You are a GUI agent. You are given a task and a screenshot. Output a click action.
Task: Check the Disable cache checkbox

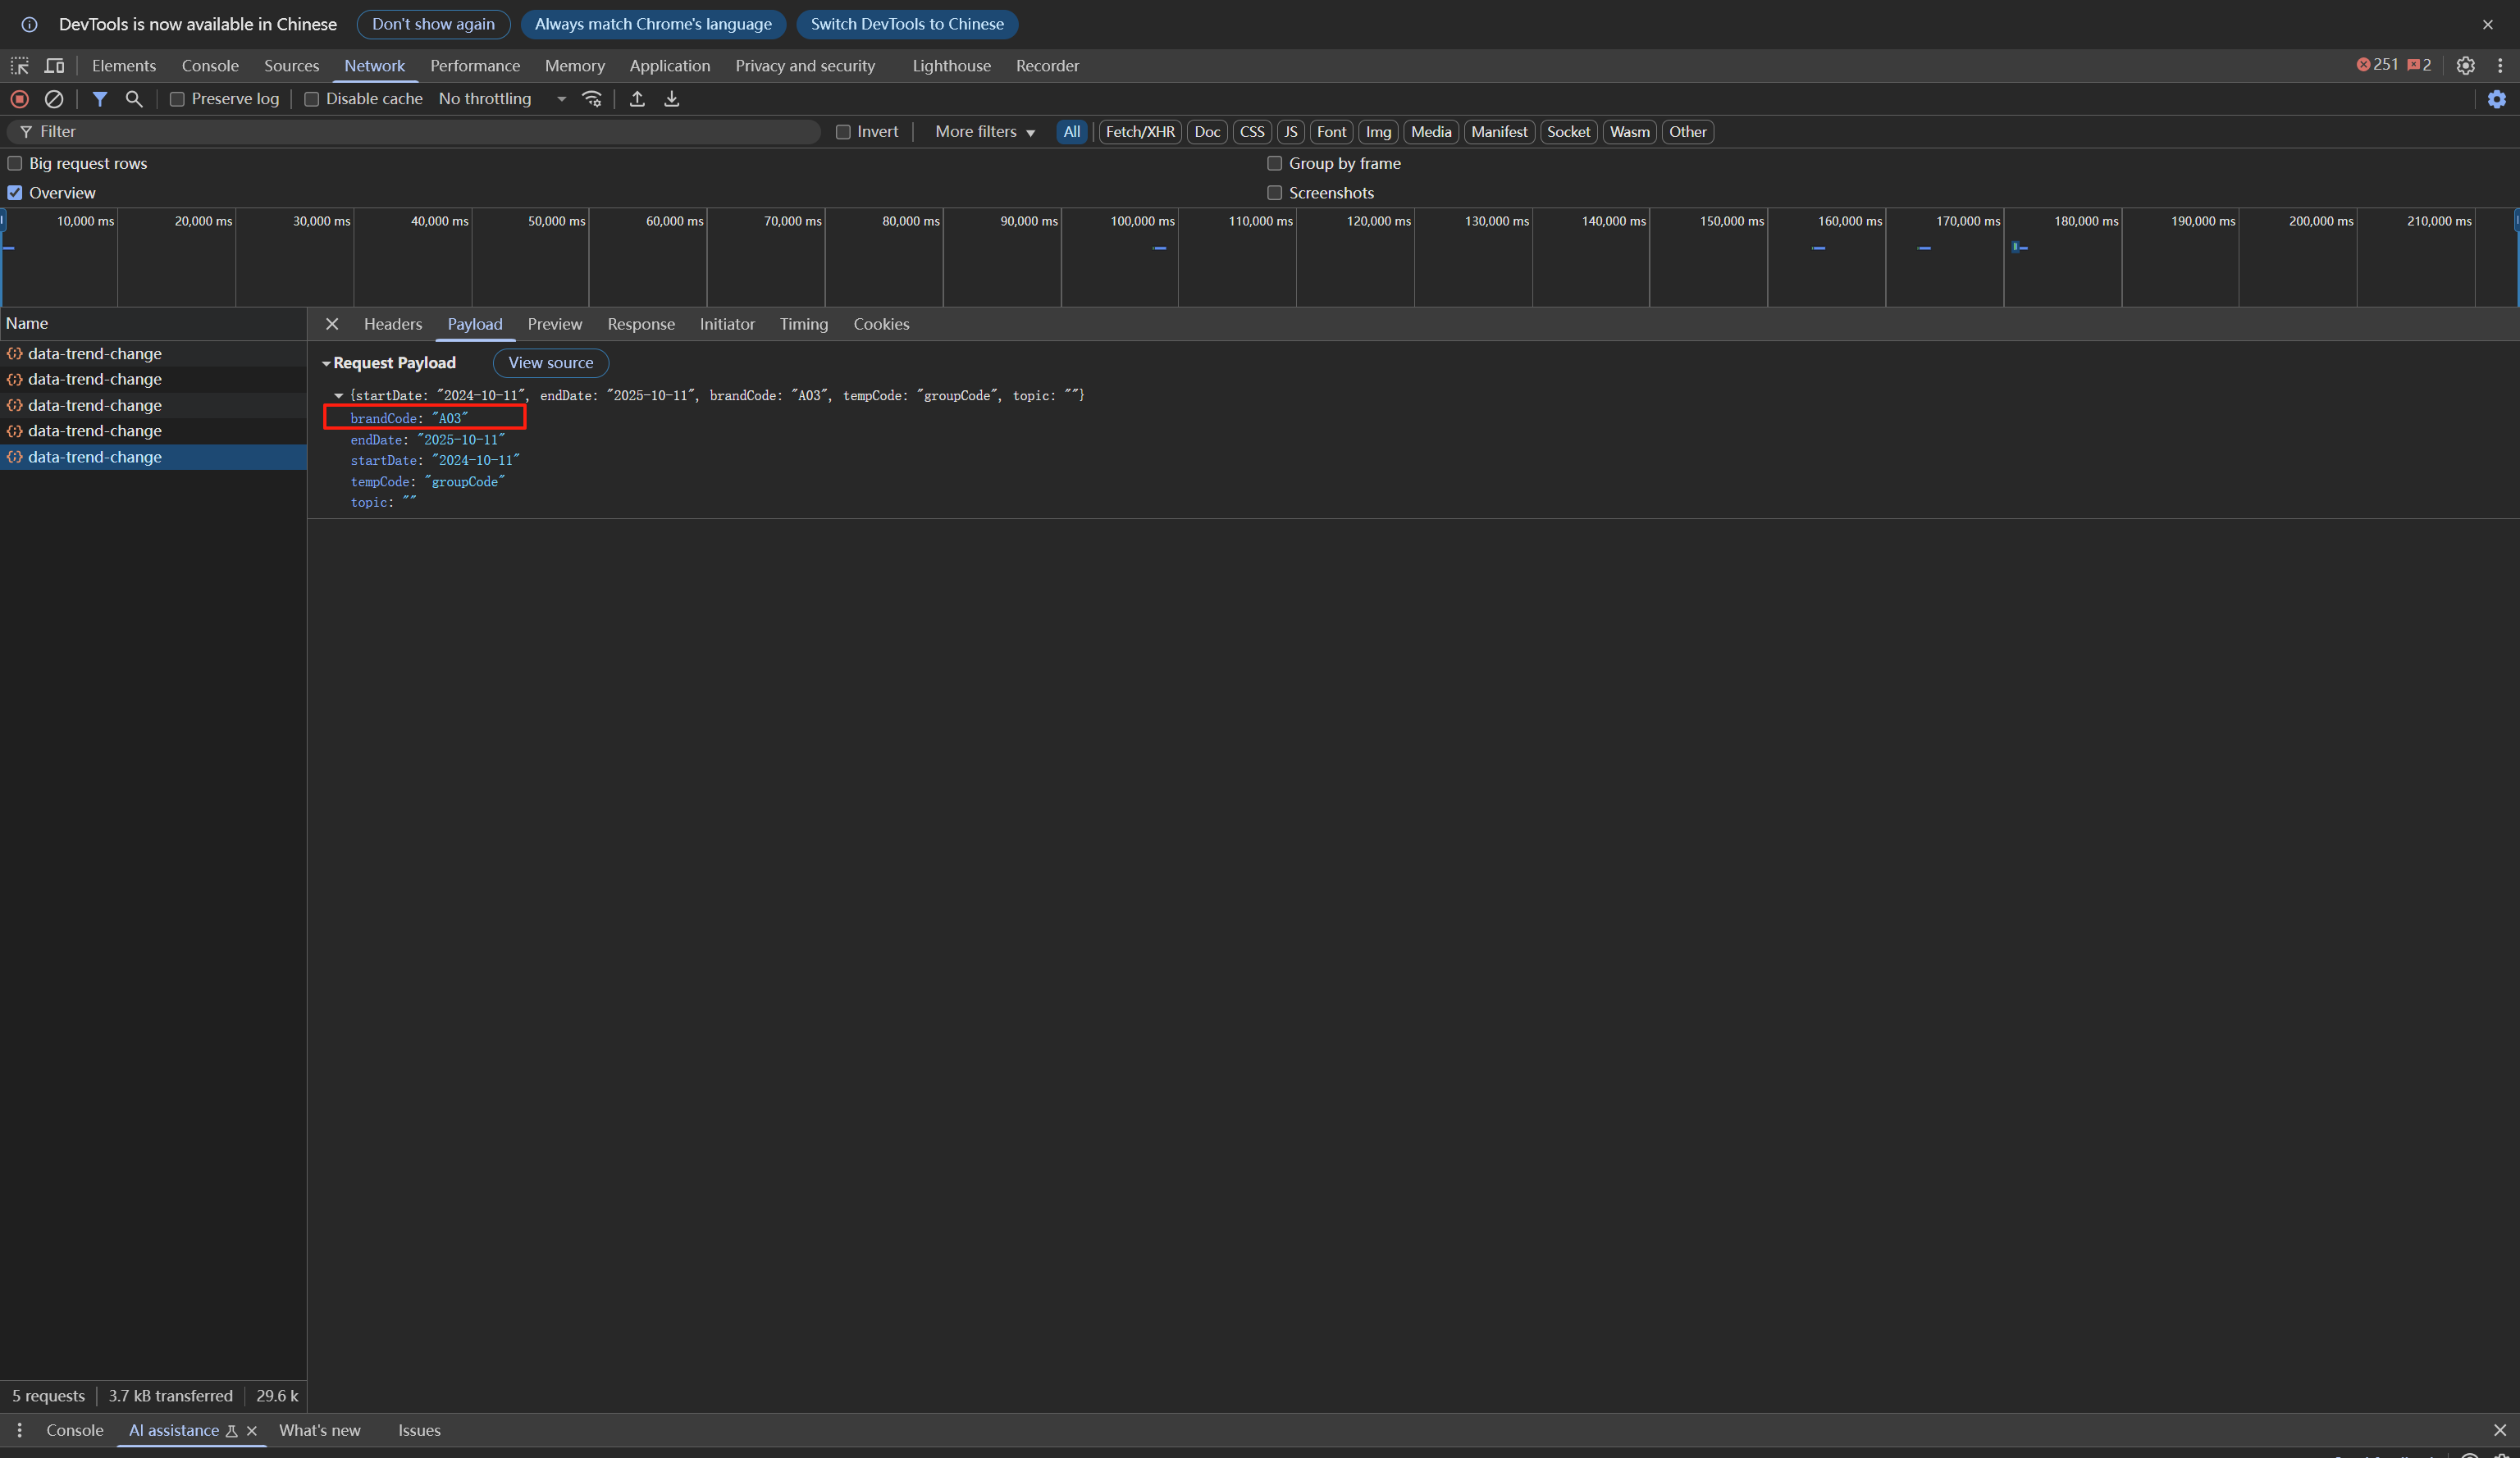click(x=312, y=99)
